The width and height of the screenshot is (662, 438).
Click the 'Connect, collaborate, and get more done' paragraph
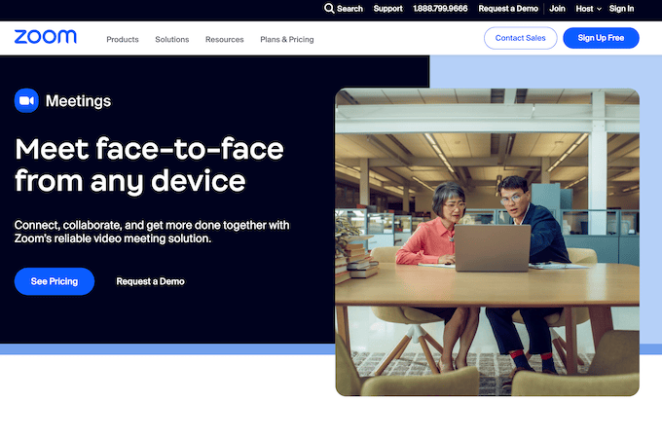pos(152,232)
